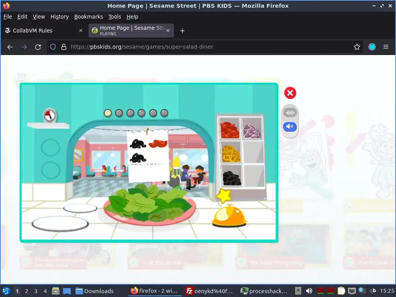Reload the current page
Screen dimensions: 396x297
[38, 47]
